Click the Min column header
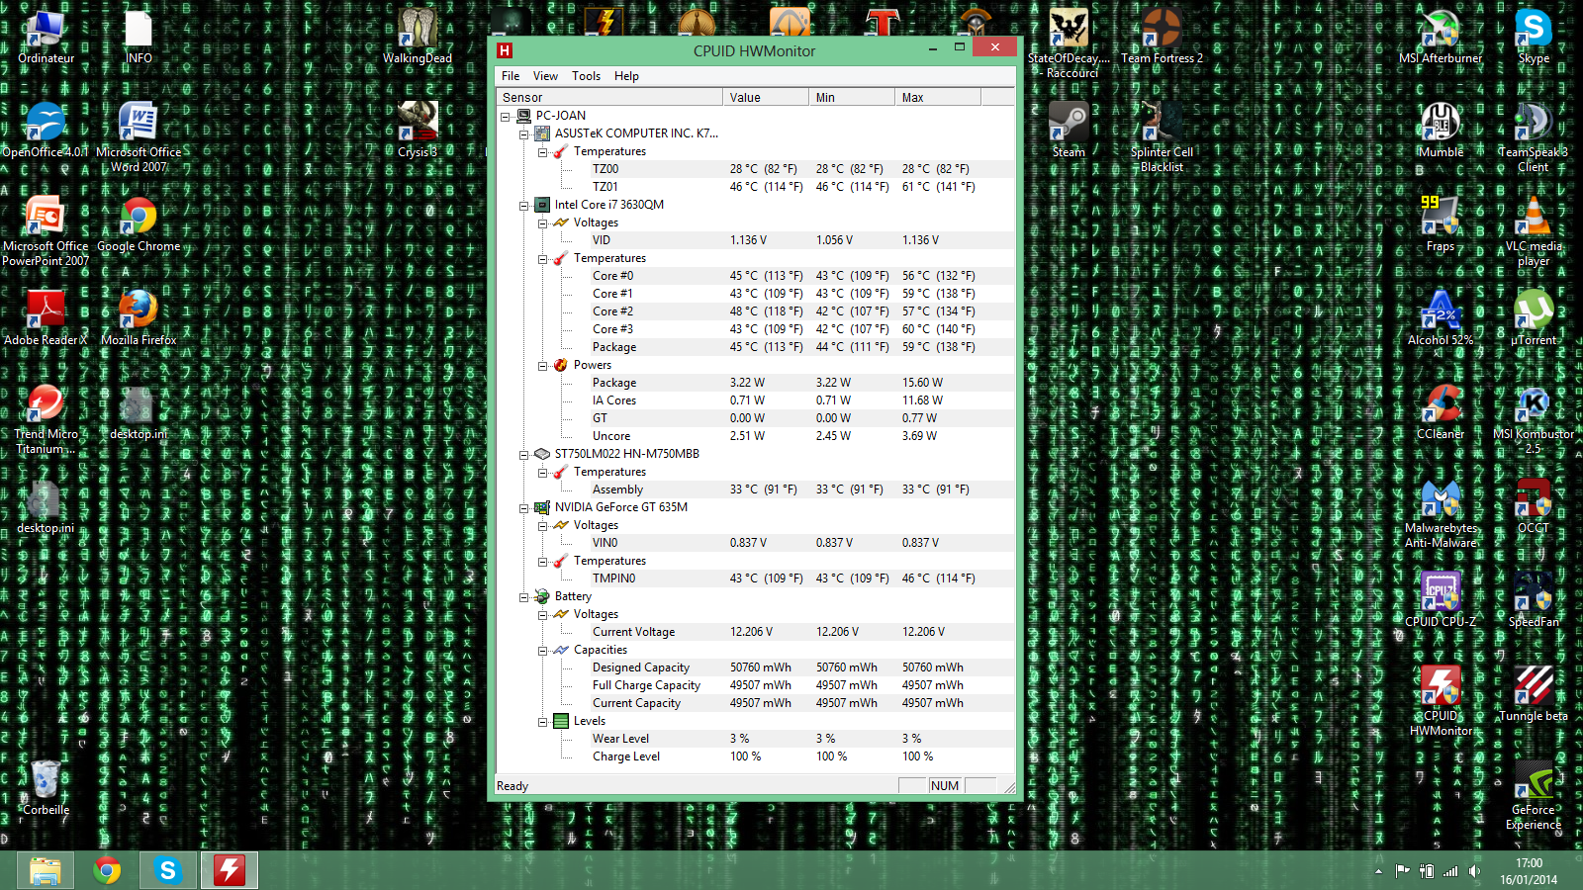Screen dimensions: 1583x890 pyautogui.click(x=852, y=97)
